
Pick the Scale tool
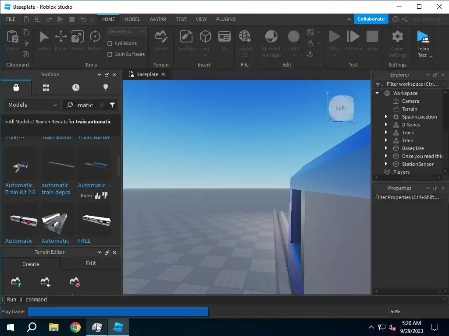click(77, 40)
